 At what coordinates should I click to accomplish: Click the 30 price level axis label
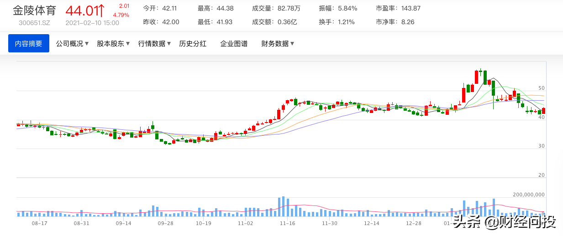[x=542, y=146]
